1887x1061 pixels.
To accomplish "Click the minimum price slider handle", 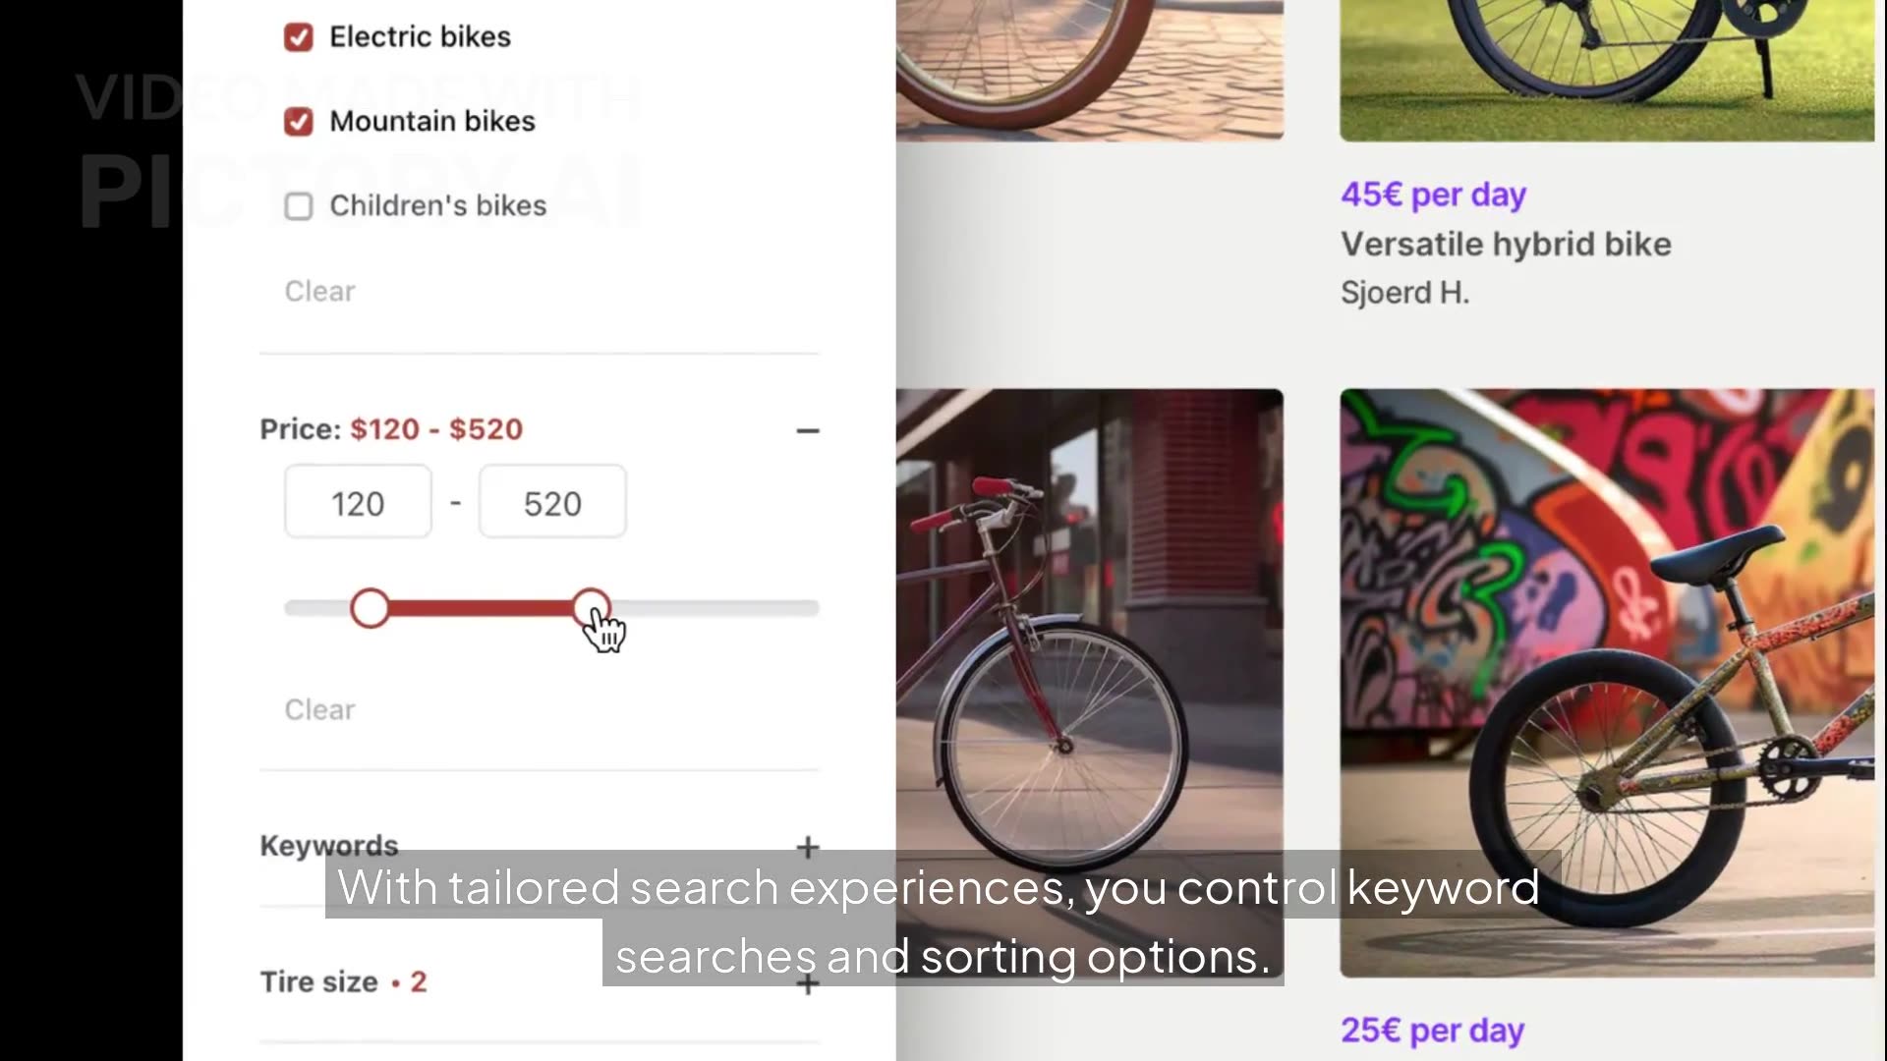I will (370, 608).
